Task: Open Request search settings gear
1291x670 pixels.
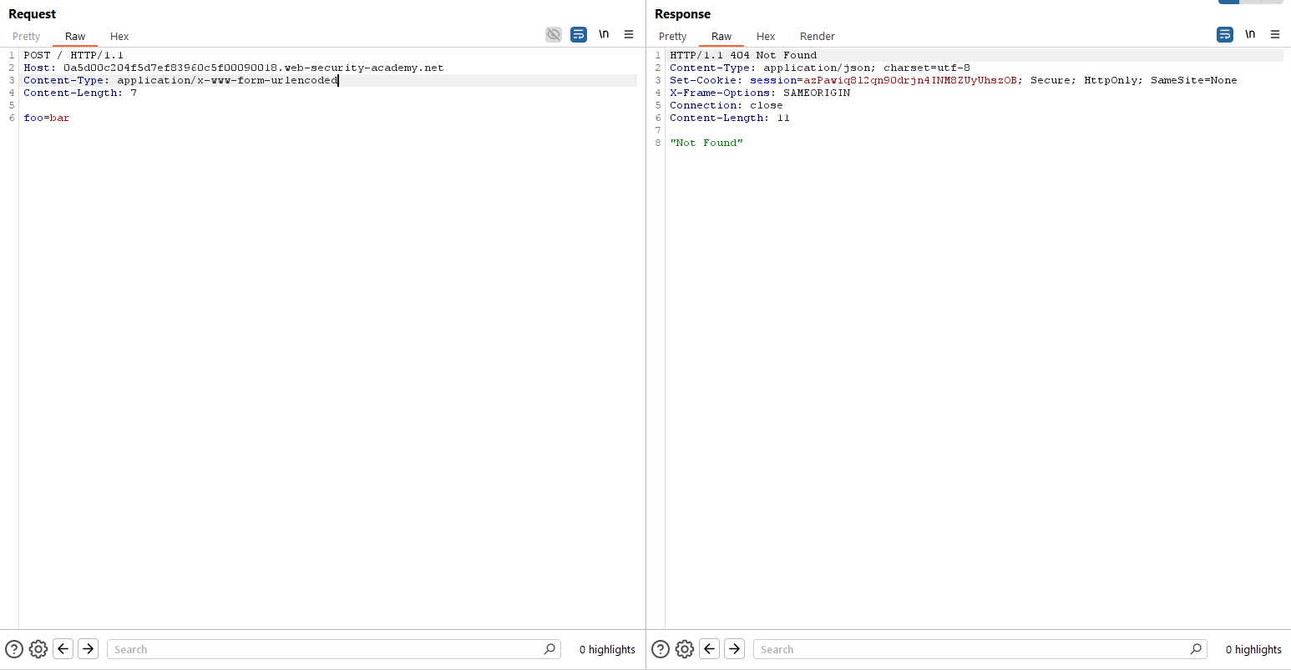Action: coord(38,649)
